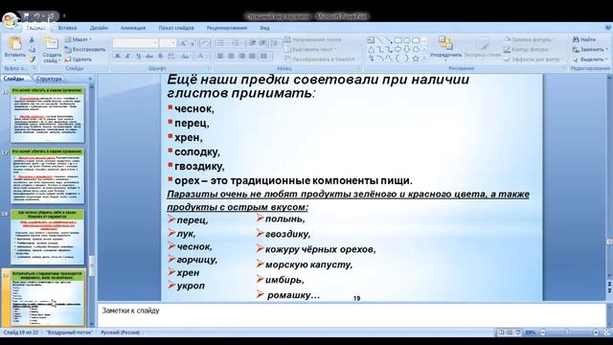Click the zoom out minus button

[543, 333]
